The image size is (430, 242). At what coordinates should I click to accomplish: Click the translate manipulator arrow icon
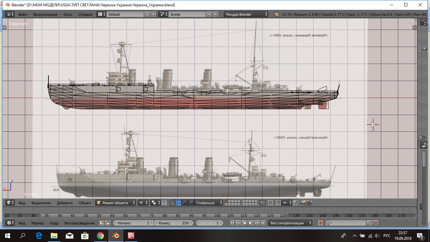(x=178, y=203)
